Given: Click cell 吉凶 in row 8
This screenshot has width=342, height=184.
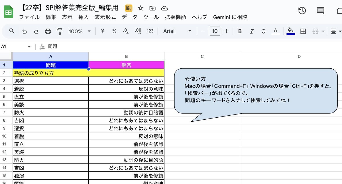Looking at the screenshot, I should [x=51, y=120].
